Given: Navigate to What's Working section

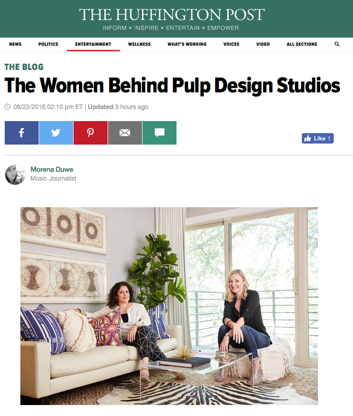Looking at the screenshot, I should [x=187, y=44].
